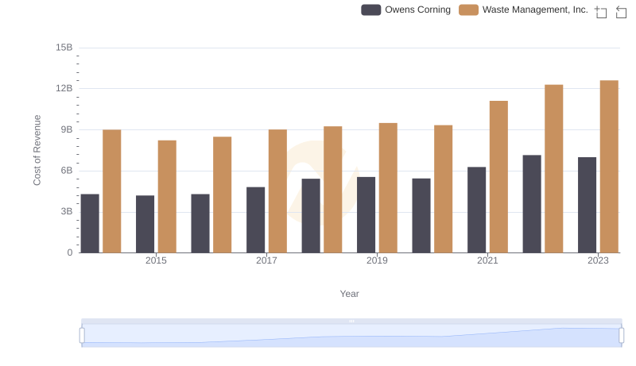Image resolution: width=636 pixels, height=366 pixels.
Task: Select the 2022 Owens Corning bar
Action: pos(532,204)
